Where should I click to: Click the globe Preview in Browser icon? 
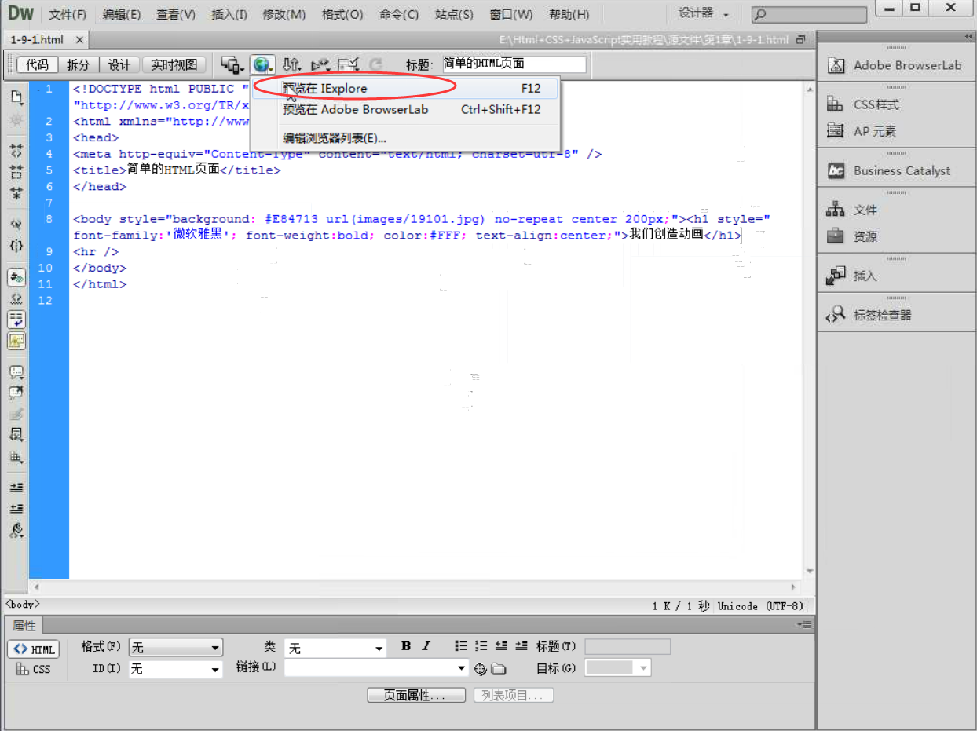pos(262,64)
